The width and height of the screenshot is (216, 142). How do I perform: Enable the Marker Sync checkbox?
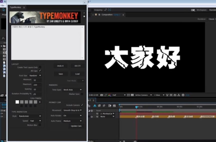click(x=82, y=94)
